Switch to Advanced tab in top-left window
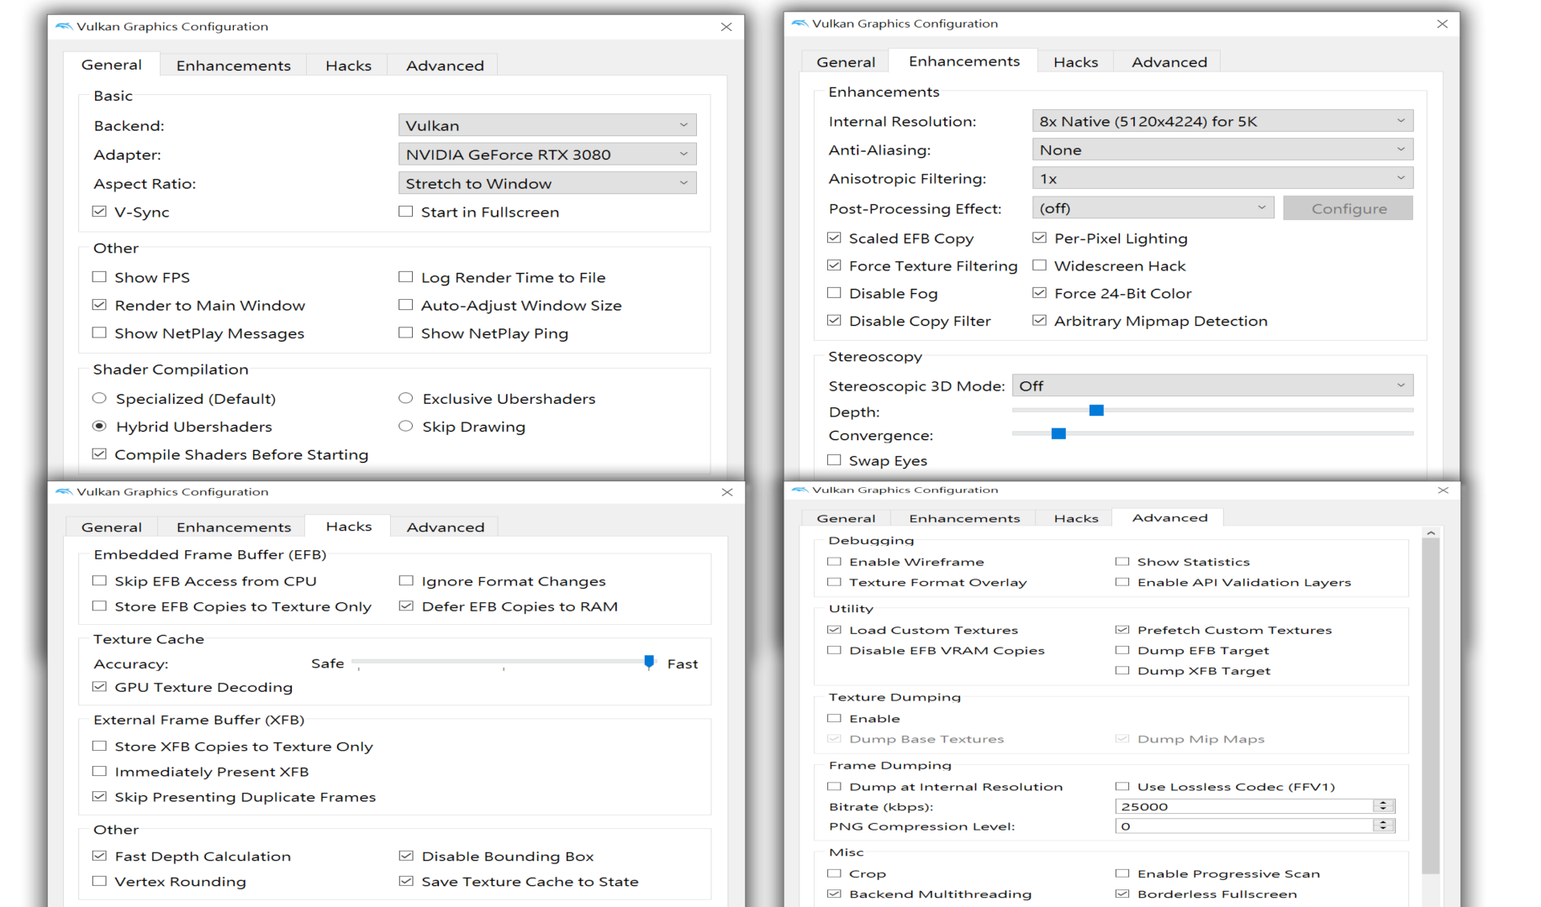1541x907 pixels. pyautogui.click(x=445, y=66)
